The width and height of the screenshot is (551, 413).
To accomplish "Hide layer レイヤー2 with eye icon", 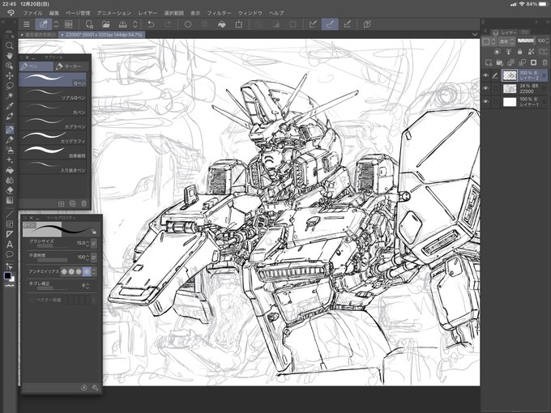I will pos(486,75).
